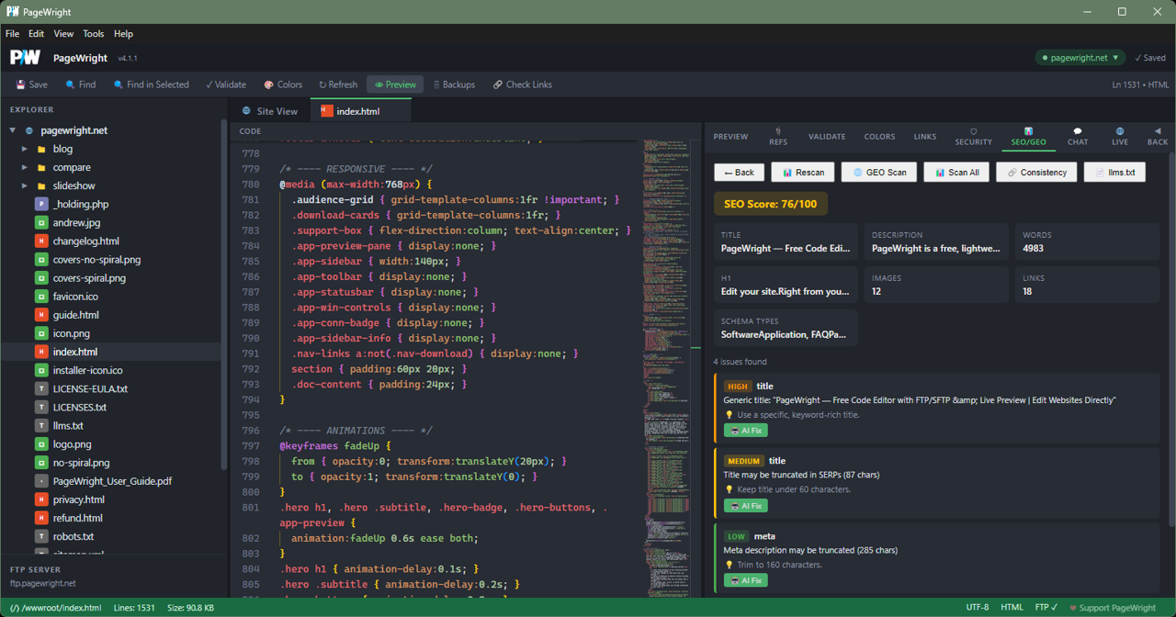The width and height of the screenshot is (1176, 617).
Task: Open the Backups toolbar item
Action: tap(454, 84)
